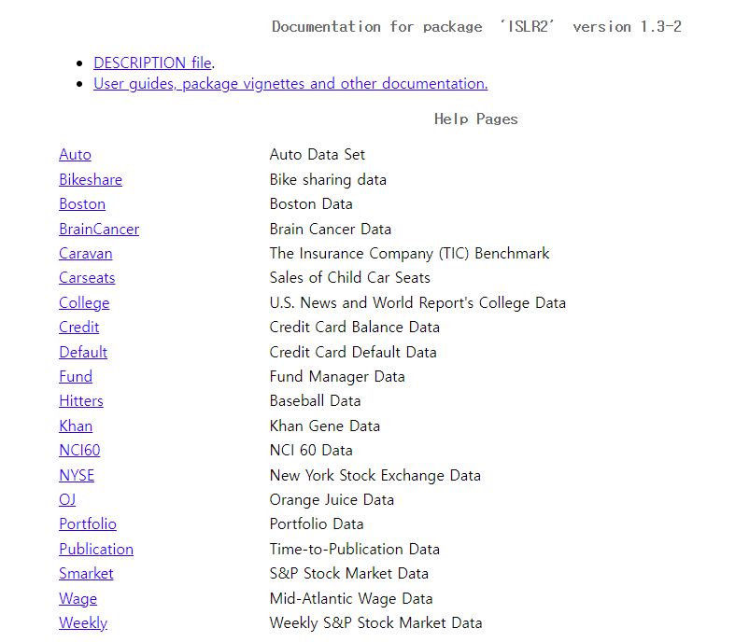Screen dimensions: 735x642
Task: Click the Carseats help link
Action: pyautogui.click(x=87, y=278)
